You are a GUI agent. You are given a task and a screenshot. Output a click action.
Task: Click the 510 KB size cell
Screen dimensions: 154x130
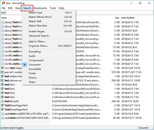tap(115, 72)
